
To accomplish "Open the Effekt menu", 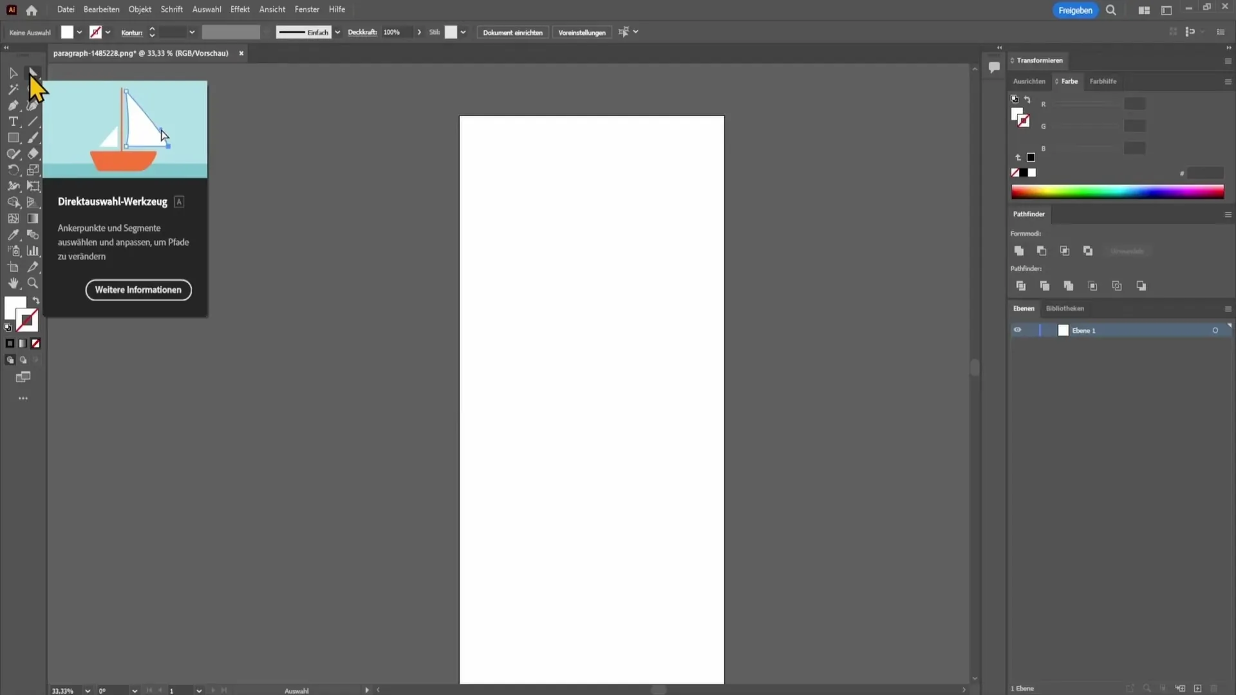I will point(240,10).
